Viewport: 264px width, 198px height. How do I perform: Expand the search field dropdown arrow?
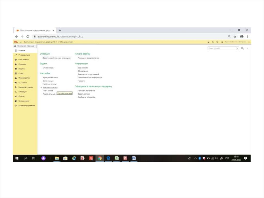pos(237,49)
